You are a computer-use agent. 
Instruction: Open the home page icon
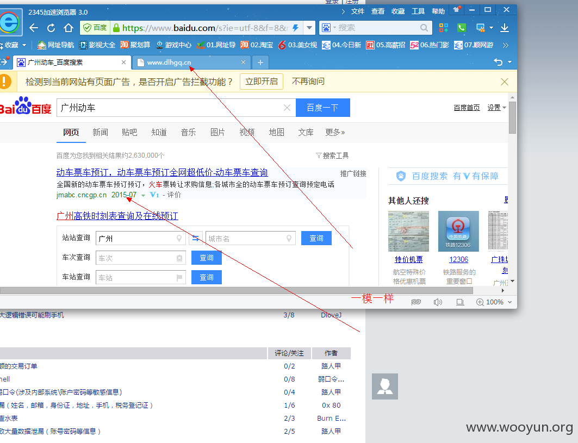pos(69,28)
